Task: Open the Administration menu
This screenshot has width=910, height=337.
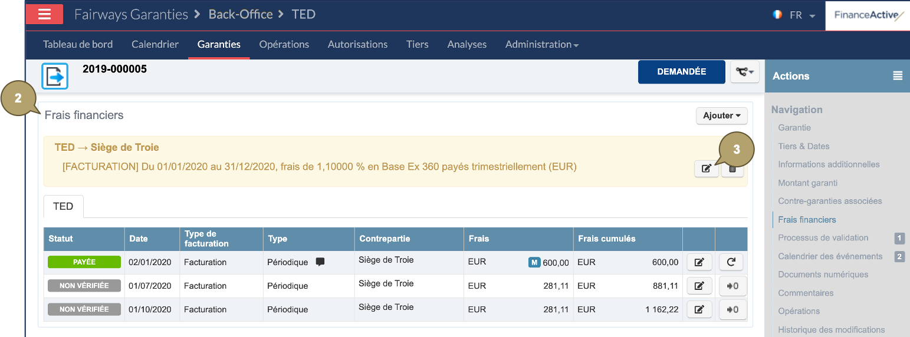Action: click(541, 44)
